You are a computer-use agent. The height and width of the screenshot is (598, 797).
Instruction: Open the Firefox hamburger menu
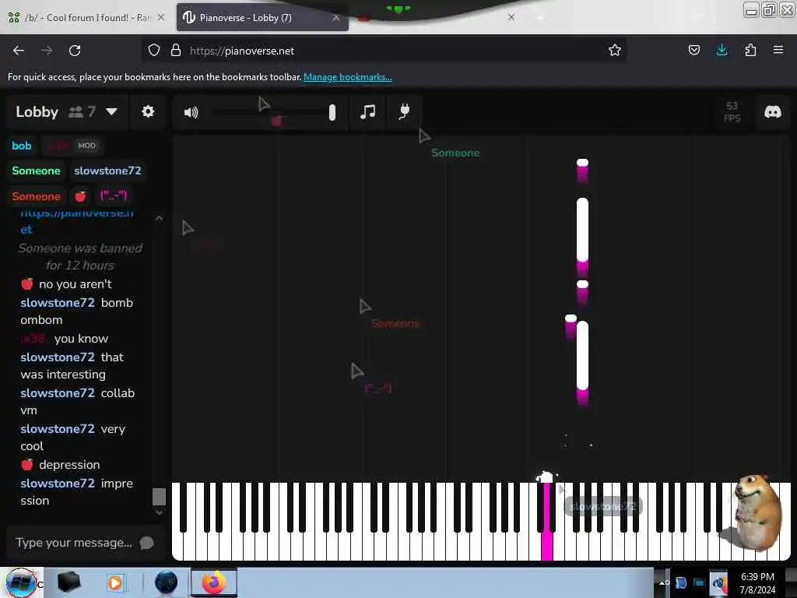[x=778, y=50]
